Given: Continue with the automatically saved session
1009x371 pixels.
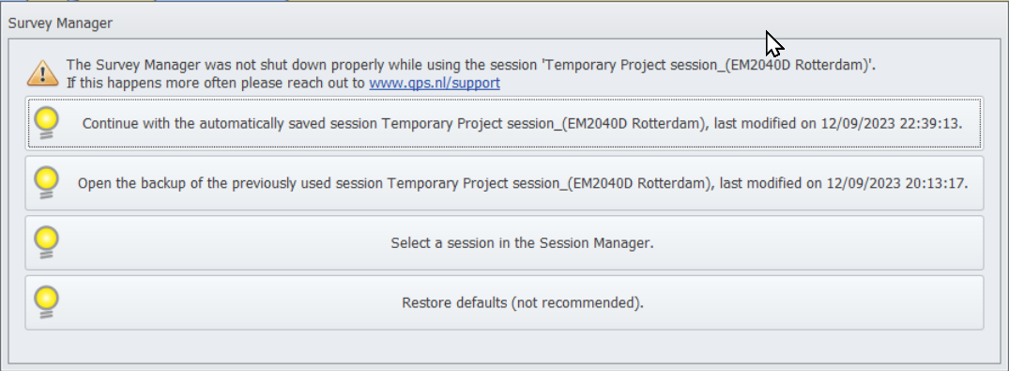Looking at the screenshot, I should point(505,123).
